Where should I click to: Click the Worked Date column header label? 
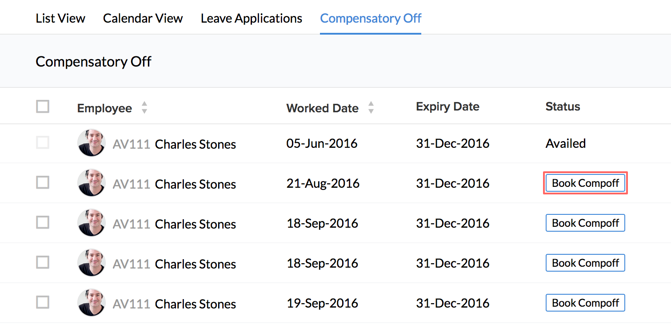click(322, 108)
